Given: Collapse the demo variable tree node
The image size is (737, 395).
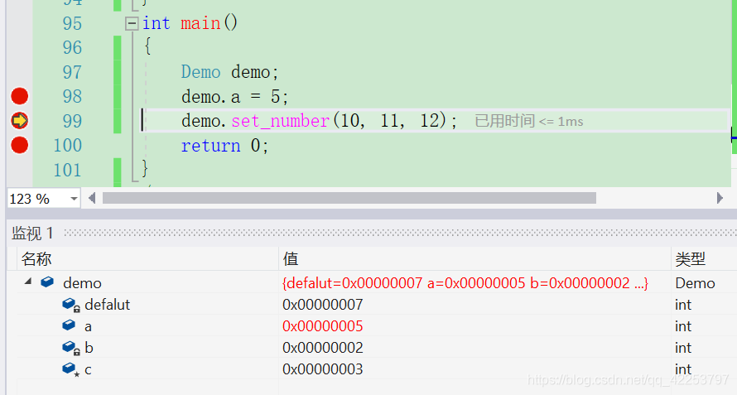Looking at the screenshot, I should [x=28, y=282].
